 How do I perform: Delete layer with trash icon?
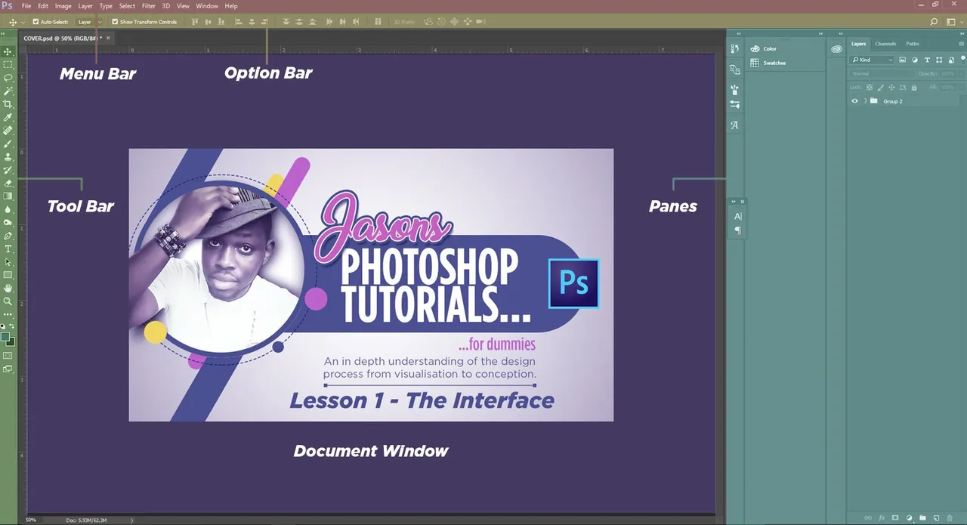(950, 518)
